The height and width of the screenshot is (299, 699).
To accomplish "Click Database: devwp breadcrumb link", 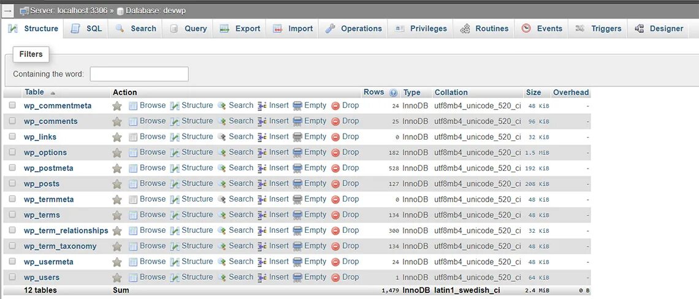I will 156,10.
